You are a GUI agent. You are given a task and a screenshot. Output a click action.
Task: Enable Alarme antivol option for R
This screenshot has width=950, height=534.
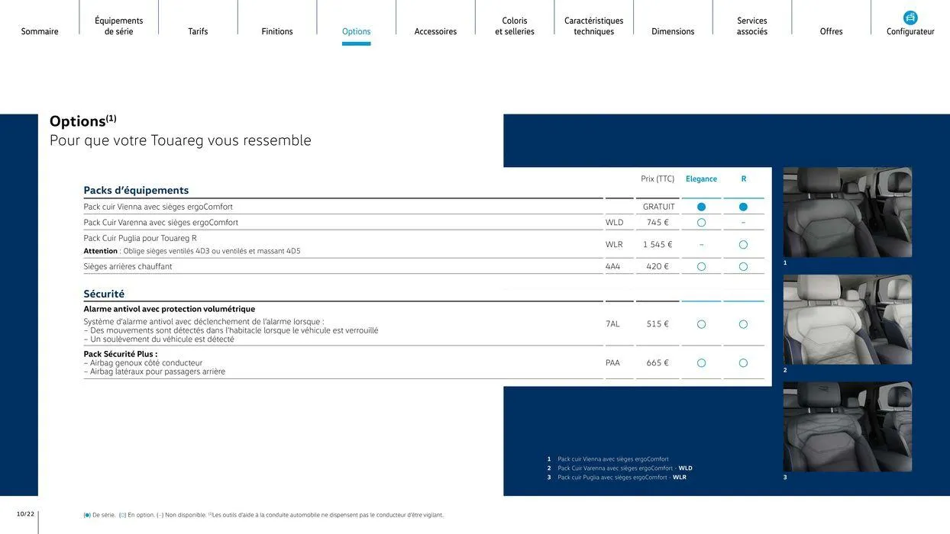coord(743,324)
